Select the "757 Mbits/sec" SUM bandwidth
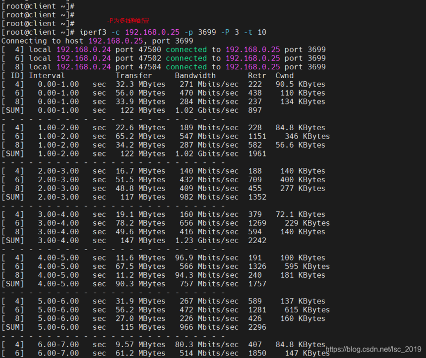 (209, 284)
